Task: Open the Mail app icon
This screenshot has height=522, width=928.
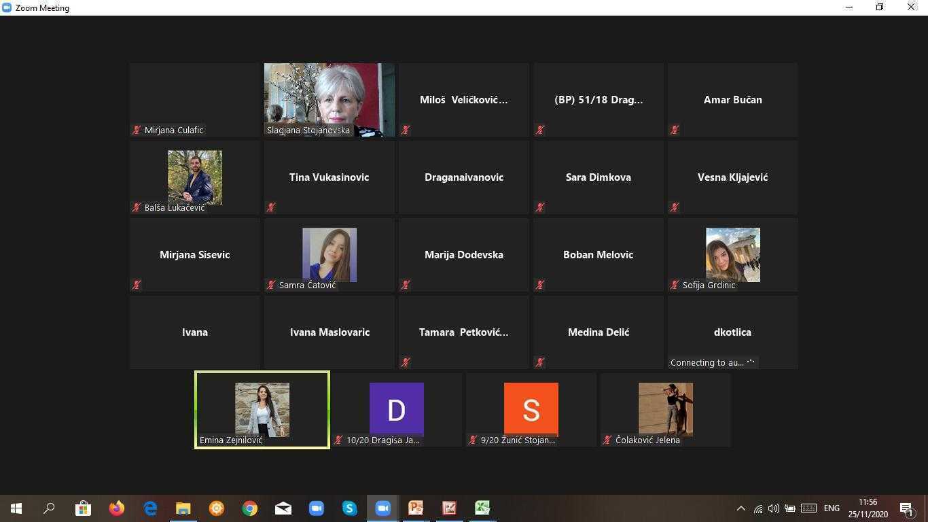Action: [283, 508]
